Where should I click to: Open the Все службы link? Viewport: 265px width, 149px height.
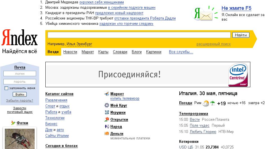[x=181, y=52]
